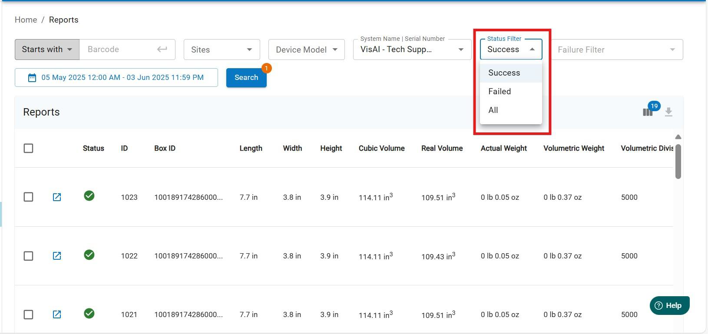Open report 1021 external link icon
This screenshot has height=334, width=708.
[57, 314]
